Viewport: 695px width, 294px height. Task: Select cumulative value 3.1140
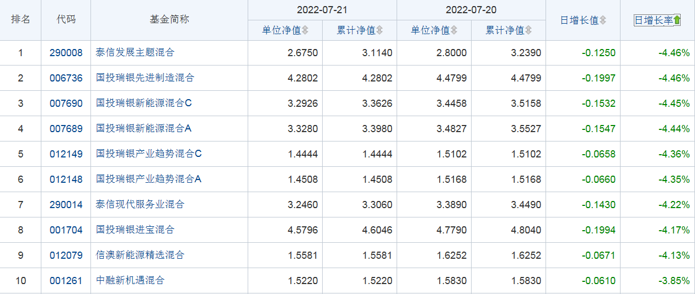pos(377,53)
